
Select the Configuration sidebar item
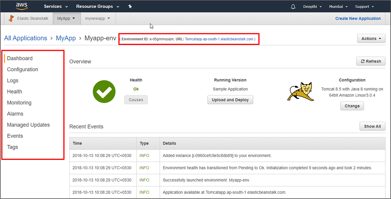[x=22, y=69]
